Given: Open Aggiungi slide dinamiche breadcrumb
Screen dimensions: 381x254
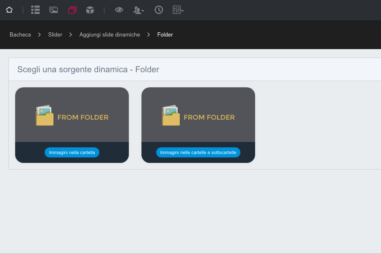Looking at the screenshot, I should point(109,35).
